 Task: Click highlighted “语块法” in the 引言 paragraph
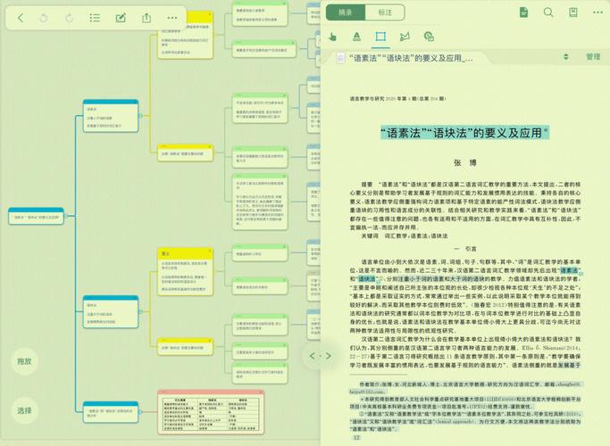pyautogui.click(x=366, y=279)
